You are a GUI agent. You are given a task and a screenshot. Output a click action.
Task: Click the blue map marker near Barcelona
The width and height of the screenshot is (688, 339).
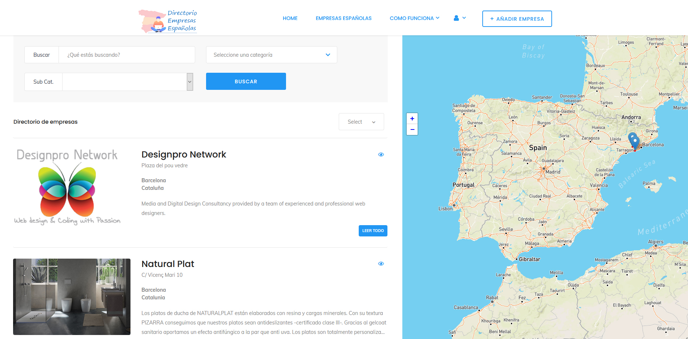pyautogui.click(x=635, y=140)
